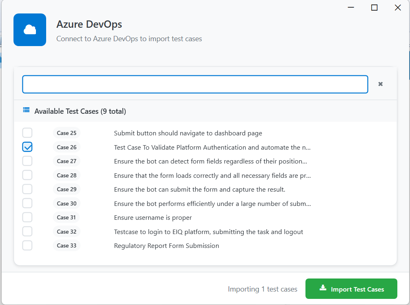Click the Case 32 badge

point(67,232)
